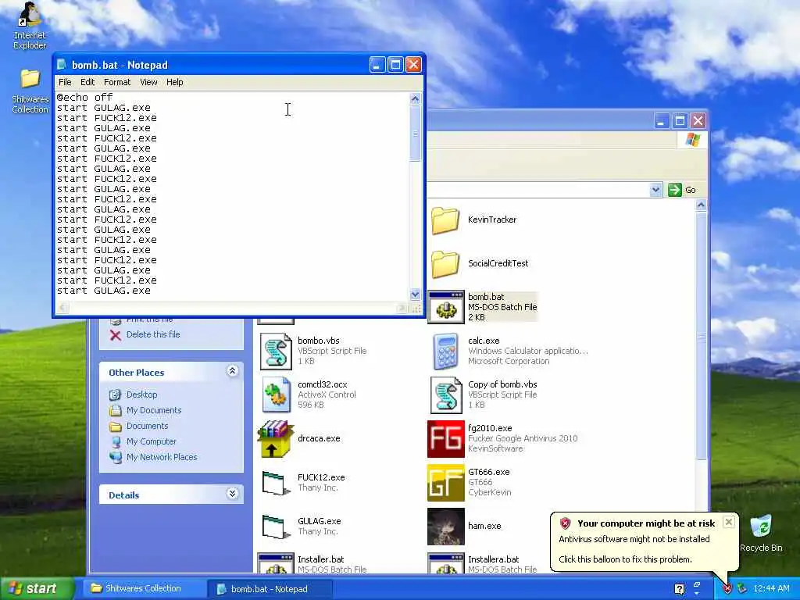Select the KevinTracker folder icon
Viewport: 800px width, 600px height.
tap(445, 220)
